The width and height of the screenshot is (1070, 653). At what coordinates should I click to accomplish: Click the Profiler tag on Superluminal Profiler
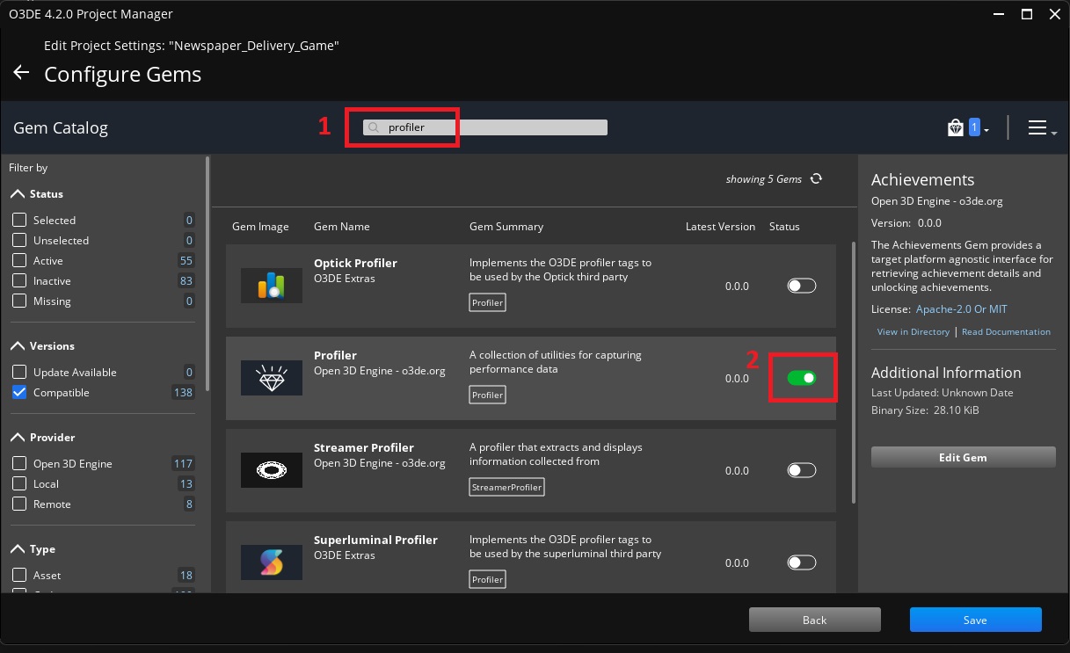tap(488, 579)
